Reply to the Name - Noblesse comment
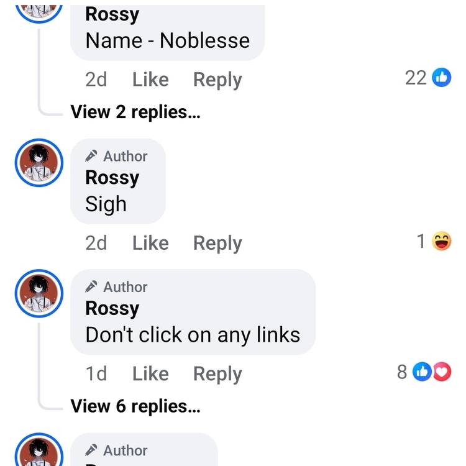This screenshot has width=466, height=466. (217, 80)
